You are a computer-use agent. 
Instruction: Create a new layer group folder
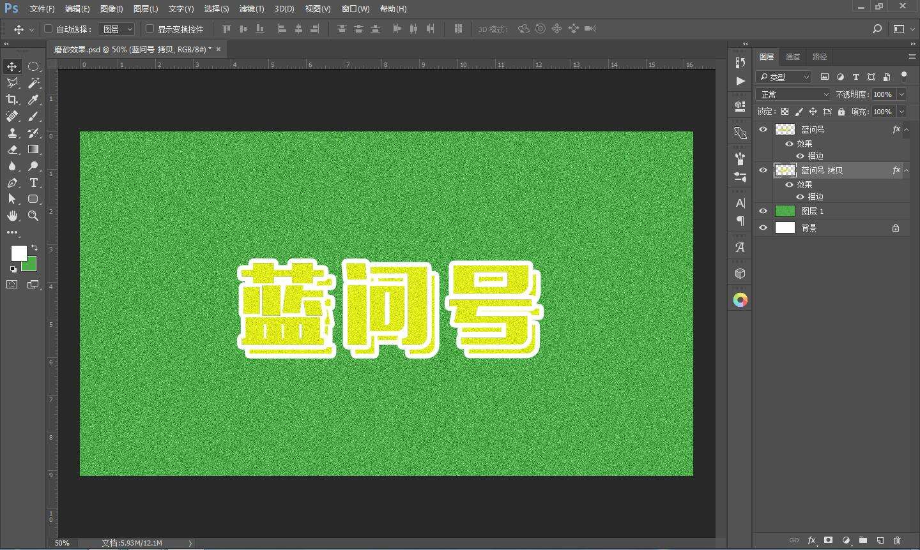point(862,540)
